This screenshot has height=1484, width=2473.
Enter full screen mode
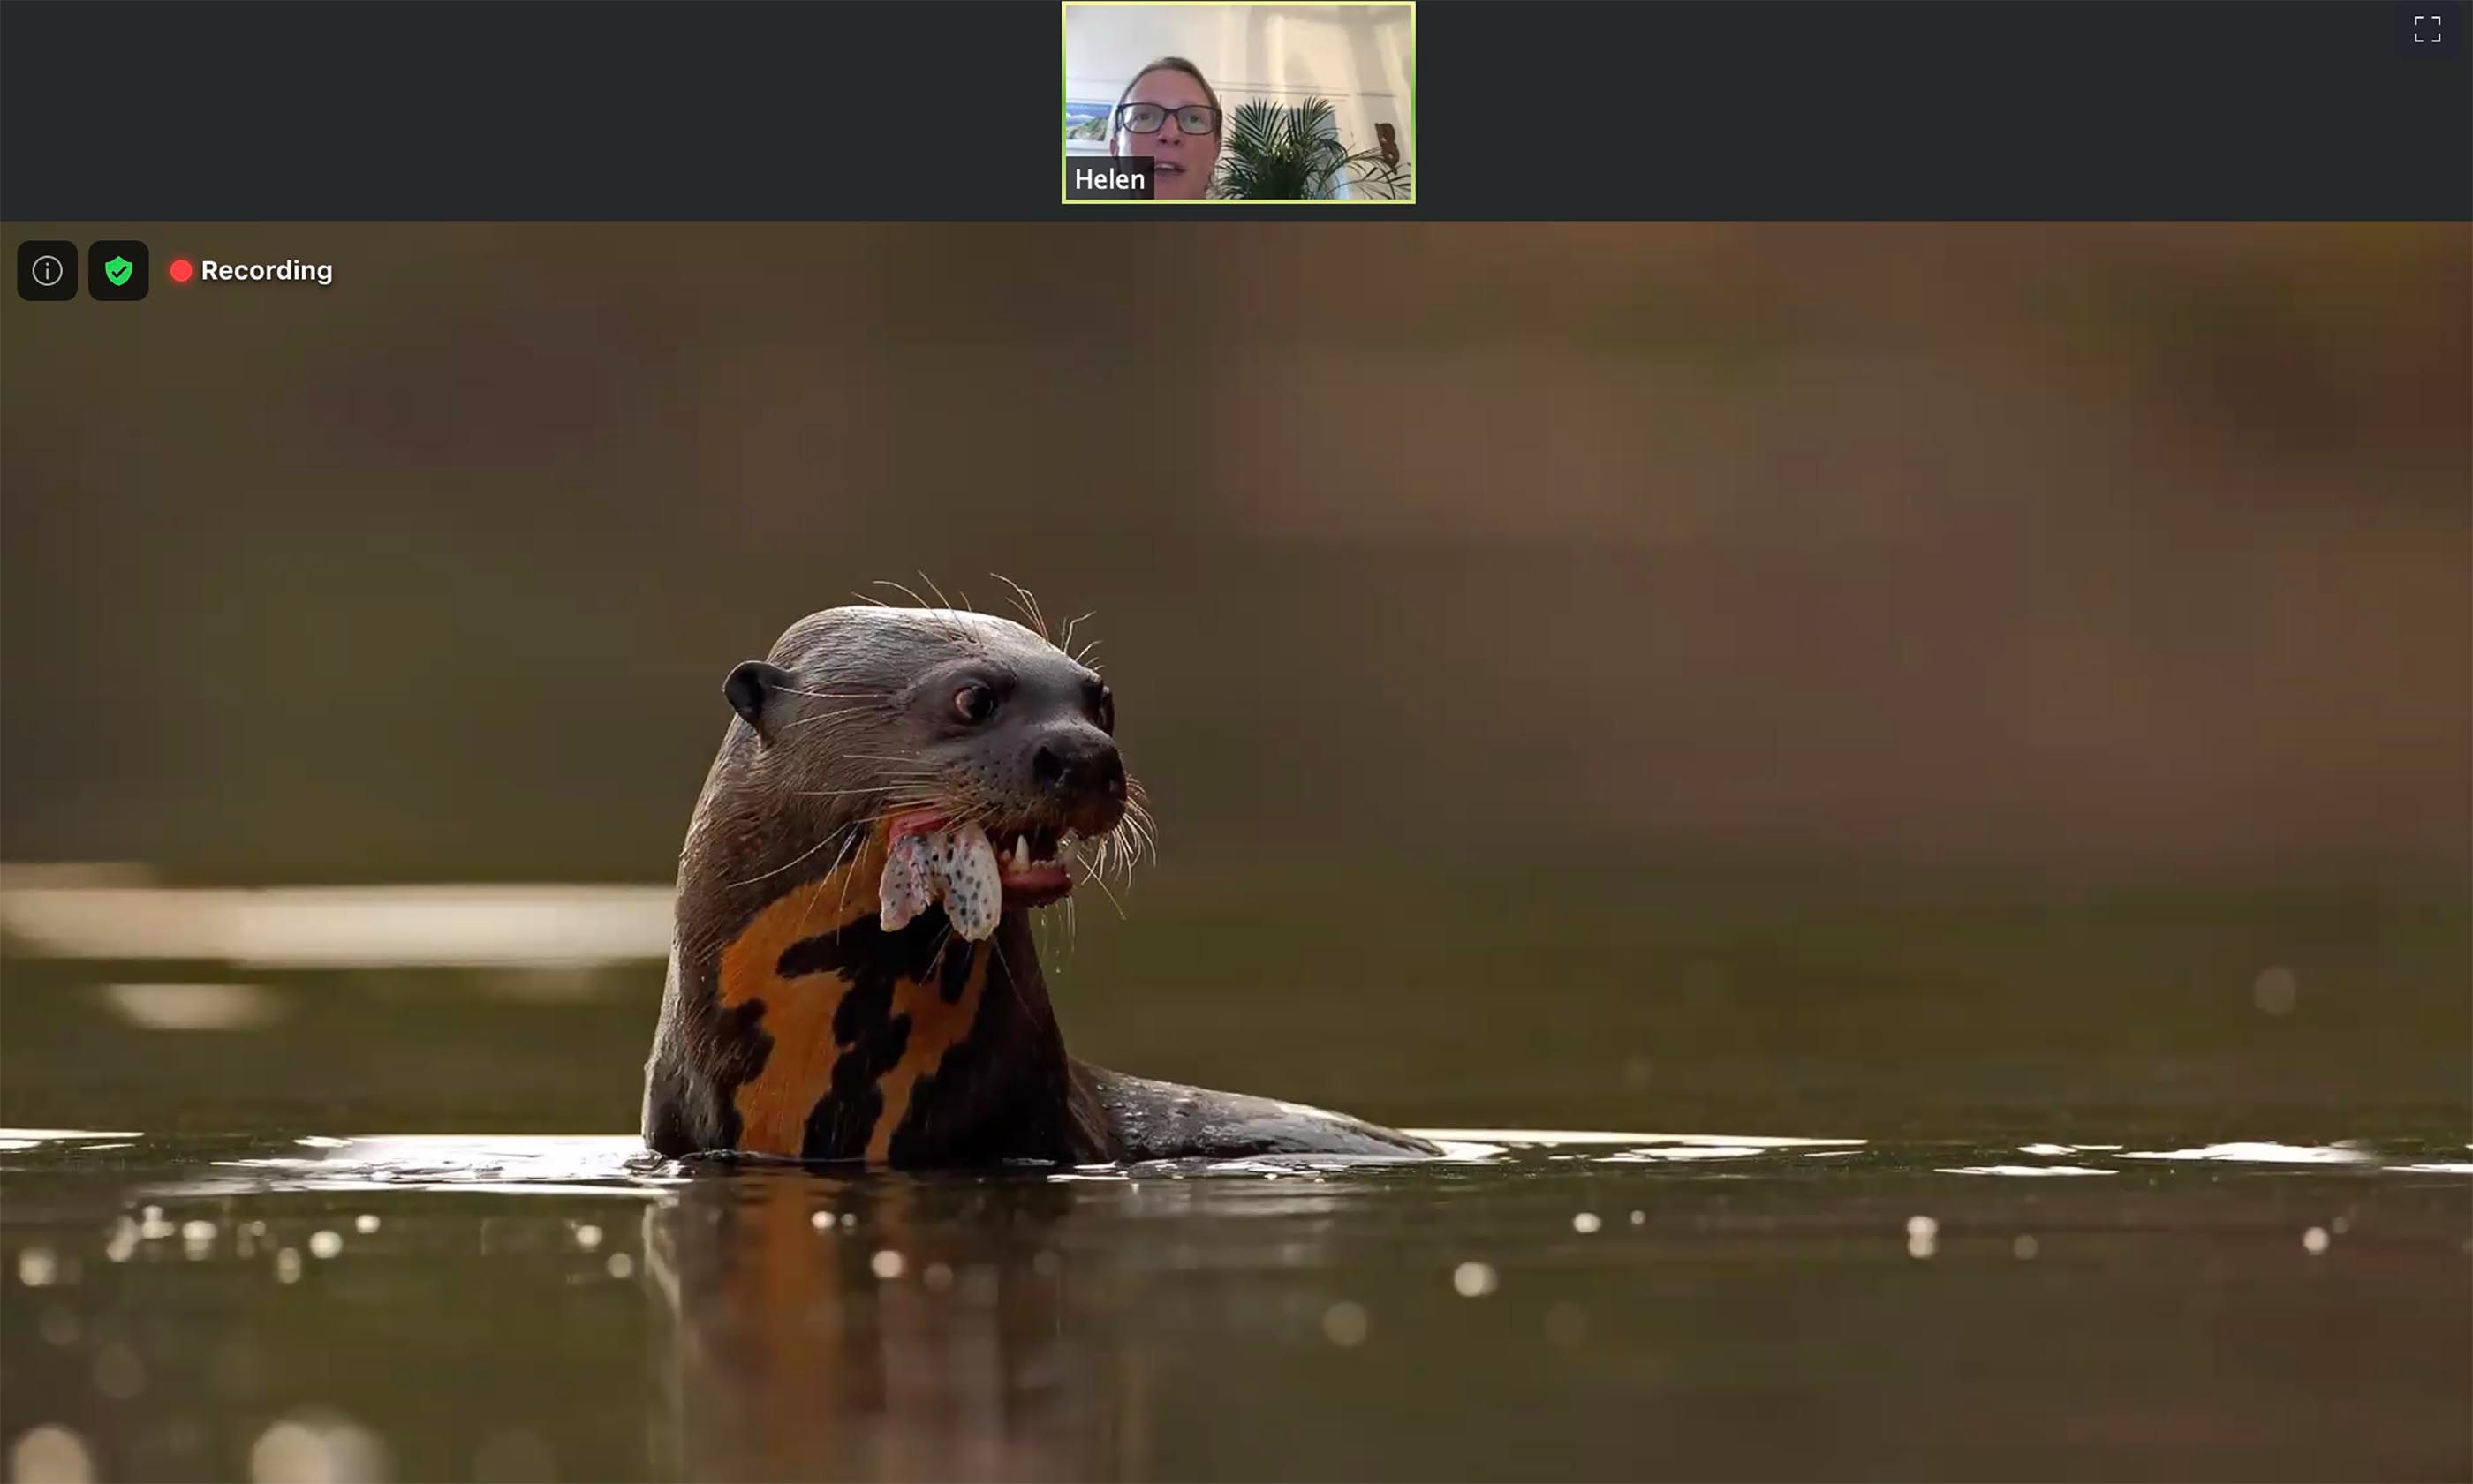(x=2426, y=29)
